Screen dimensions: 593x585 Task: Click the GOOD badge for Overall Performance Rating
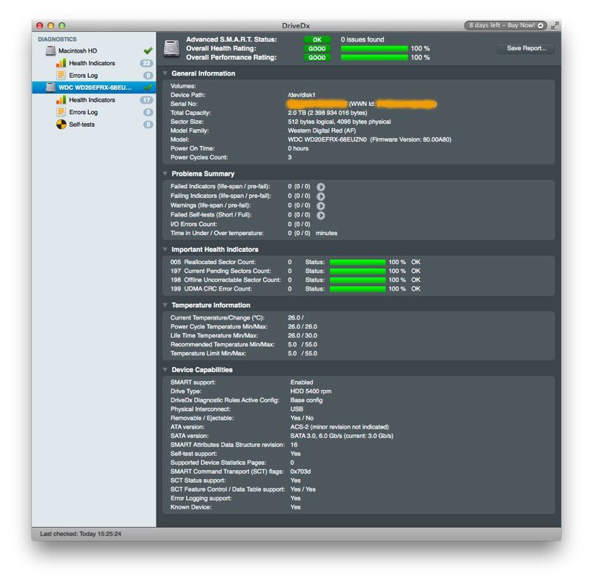point(317,58)
